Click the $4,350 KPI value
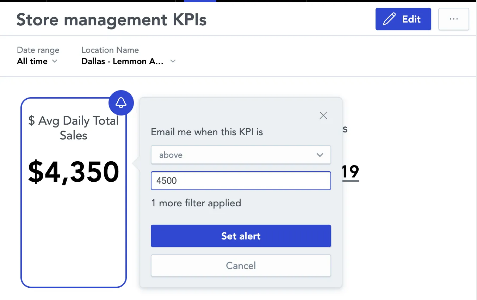The image size is (477, 300). pos(74,172)
